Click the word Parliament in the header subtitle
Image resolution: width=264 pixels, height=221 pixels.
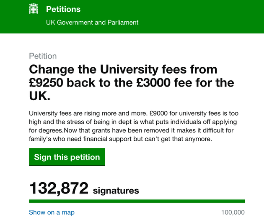tap(123, 23)
